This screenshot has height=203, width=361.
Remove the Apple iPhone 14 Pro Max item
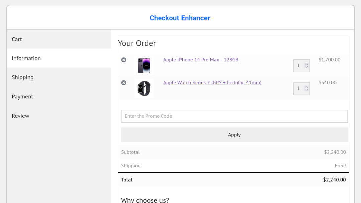click(x=124, y=60)
